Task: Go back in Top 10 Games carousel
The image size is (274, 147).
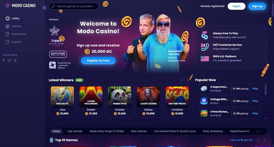Action: 258,140
